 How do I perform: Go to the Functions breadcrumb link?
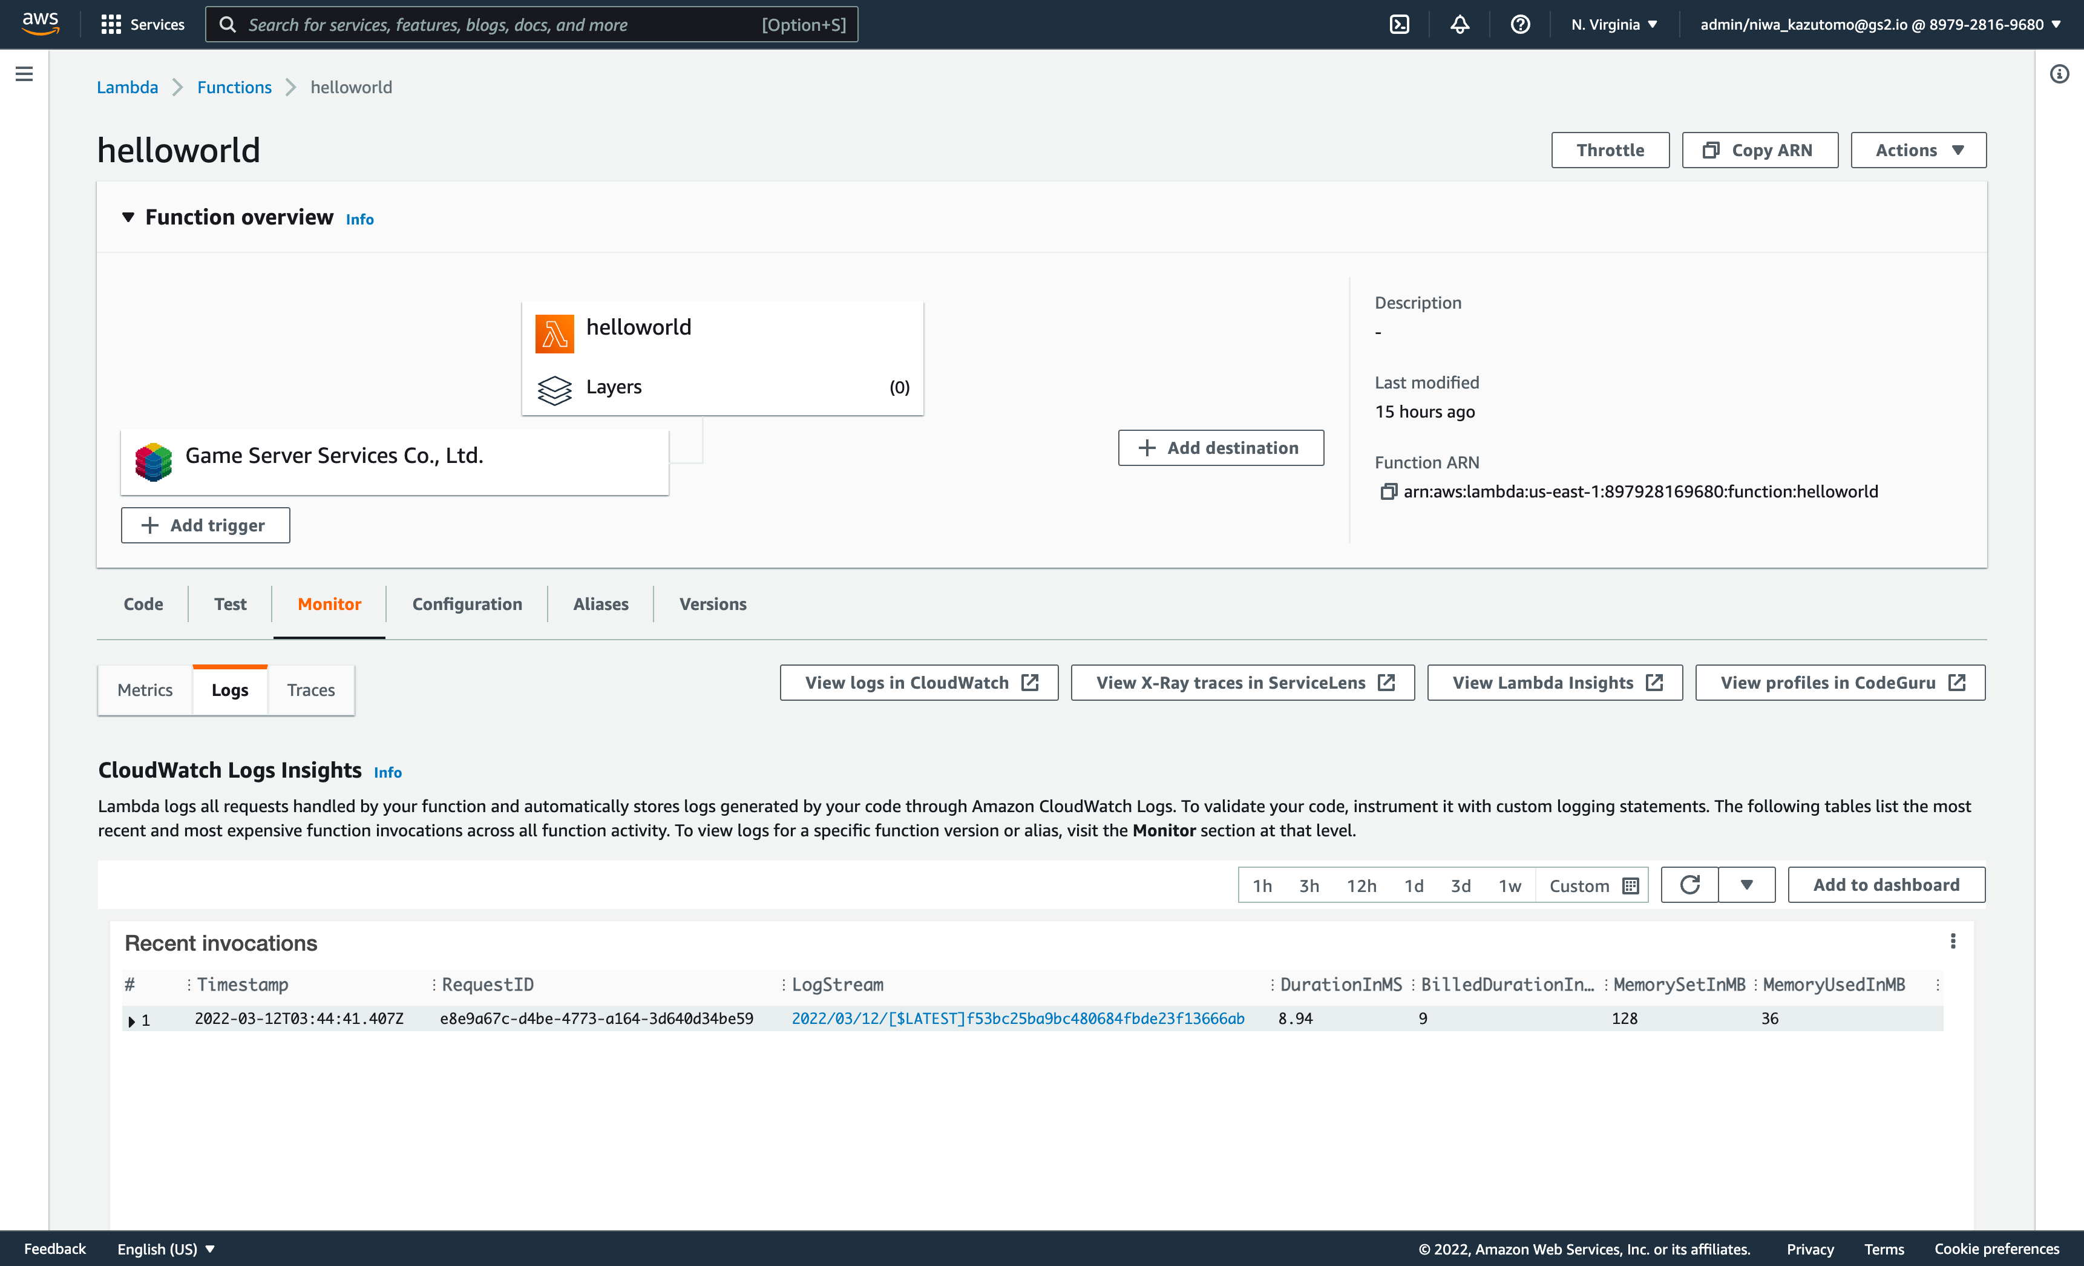[234, 87]
